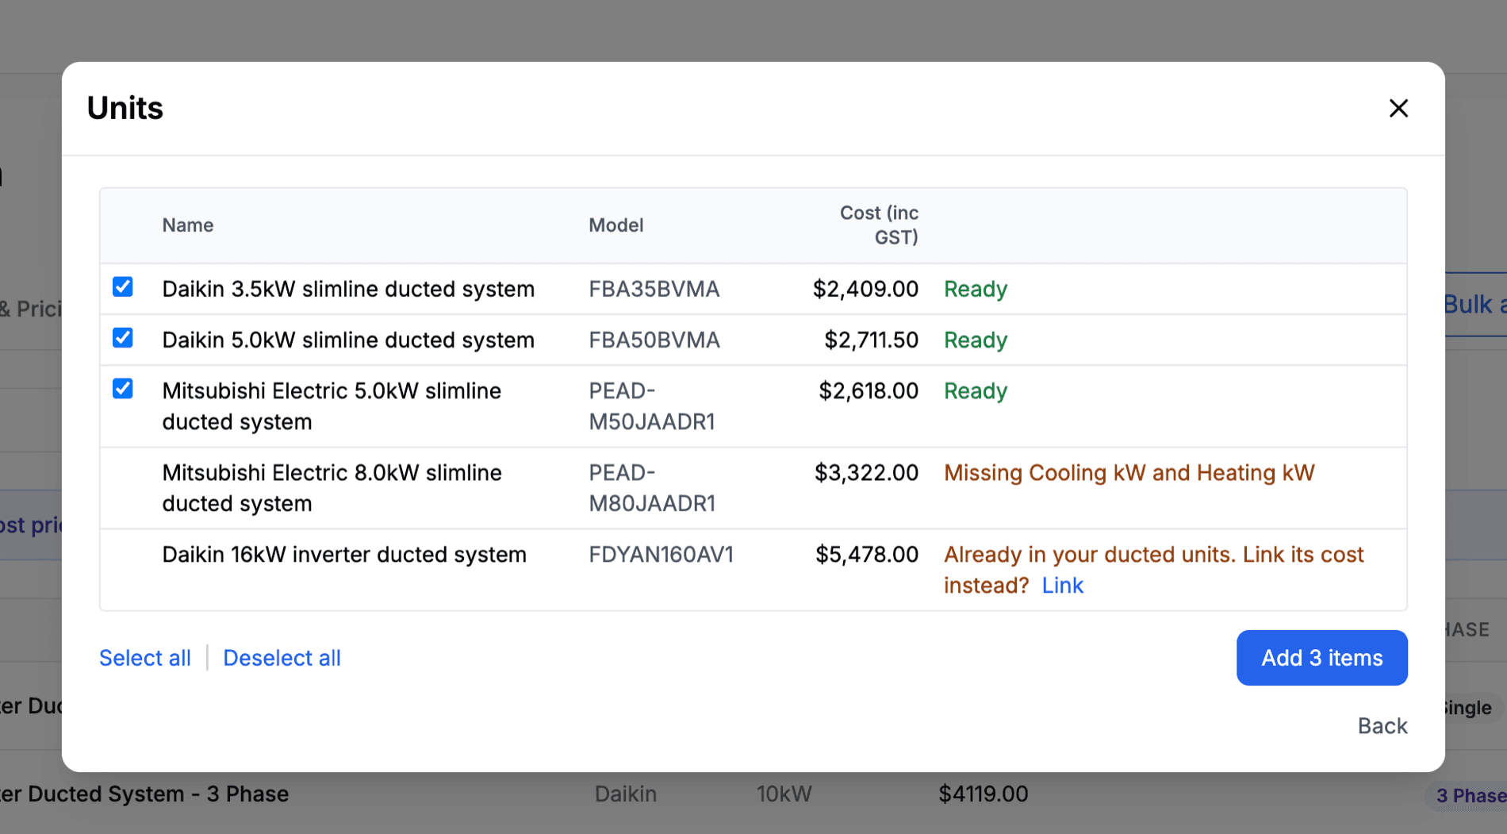Viewport: 1507px width, 834px height.
Task: Click the Model column header
Action: (x=615, y=225)
